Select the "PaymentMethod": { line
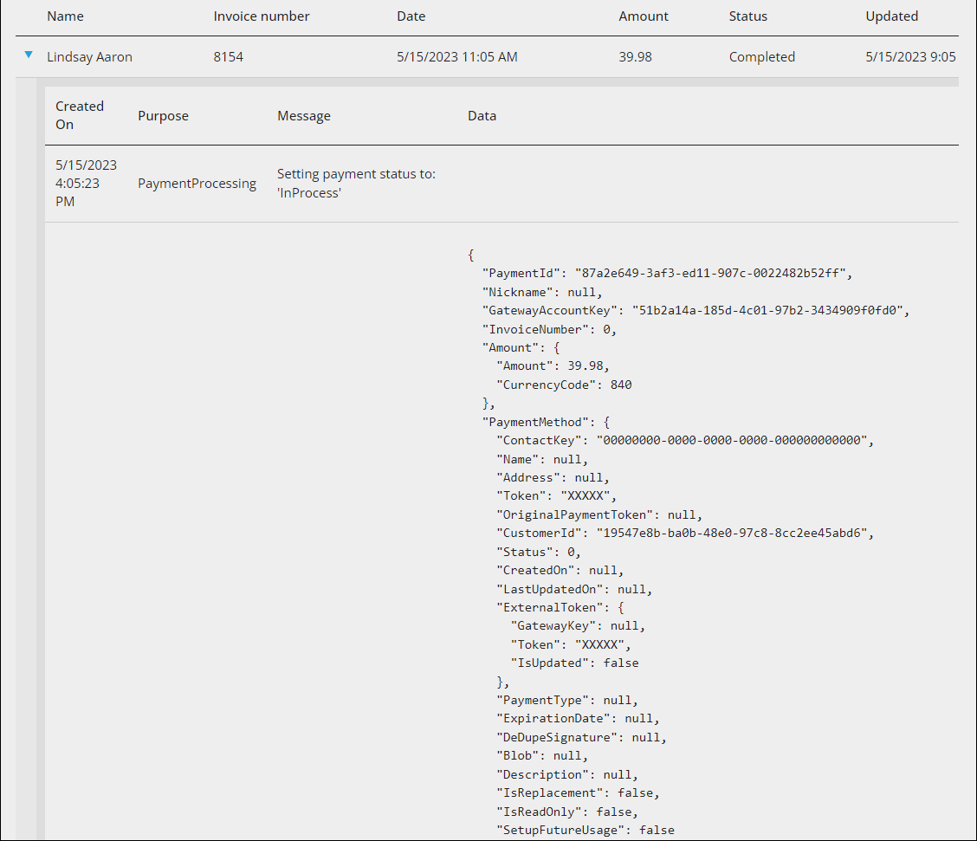 [x=546, y=422]
